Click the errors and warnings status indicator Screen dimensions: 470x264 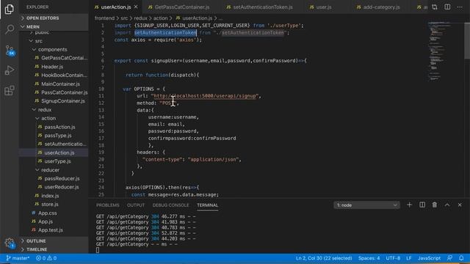(x=46, y=258)
